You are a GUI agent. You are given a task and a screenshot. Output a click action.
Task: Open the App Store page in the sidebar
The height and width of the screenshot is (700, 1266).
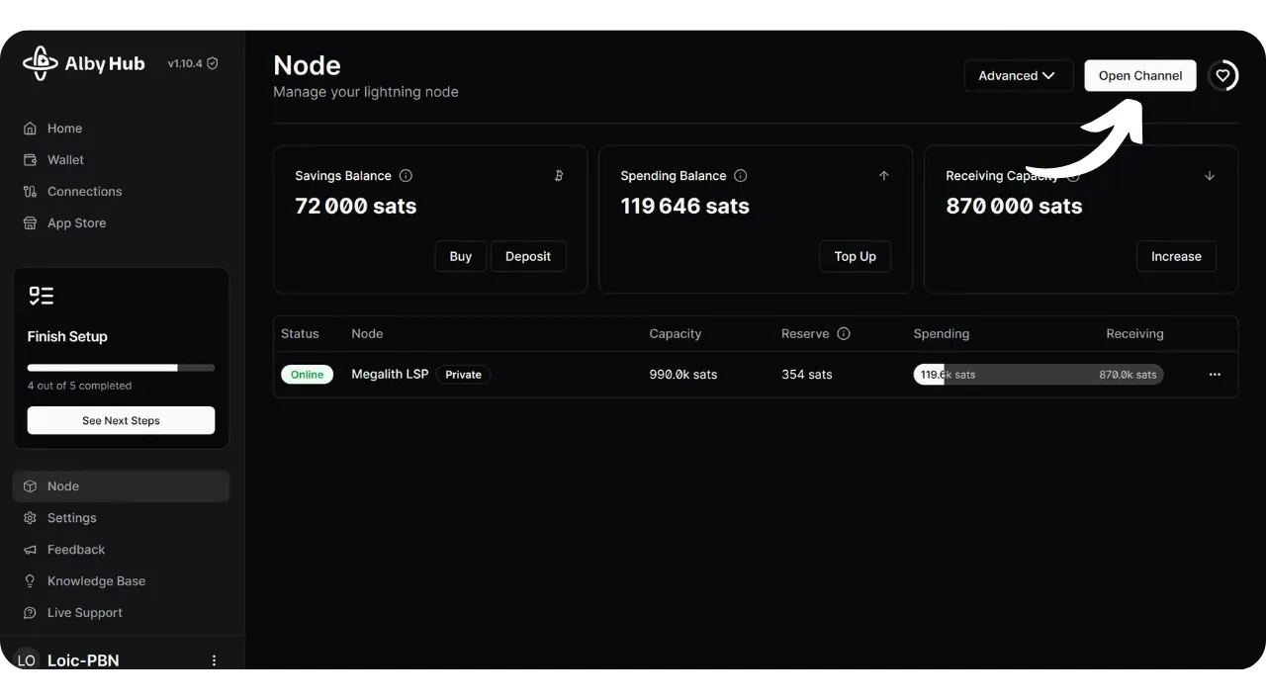pyautogui.click(x=76, y=223)
